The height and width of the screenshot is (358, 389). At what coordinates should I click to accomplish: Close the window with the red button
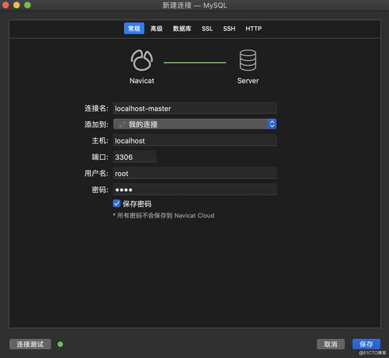pos(5,5)
